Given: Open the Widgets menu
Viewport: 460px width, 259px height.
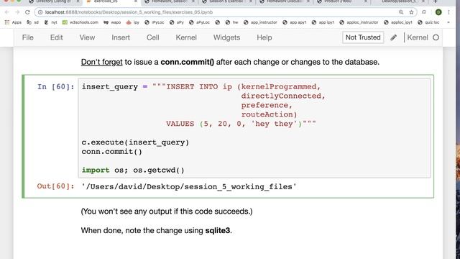Looking at the screenshot, I should pyautogui.click(x=226, y=37).
